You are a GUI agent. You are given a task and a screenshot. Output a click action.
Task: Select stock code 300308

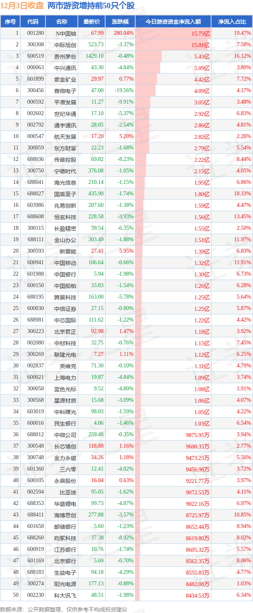(36, 45)
